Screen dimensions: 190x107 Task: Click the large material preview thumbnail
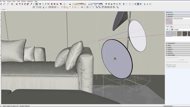tap(169, 21)
